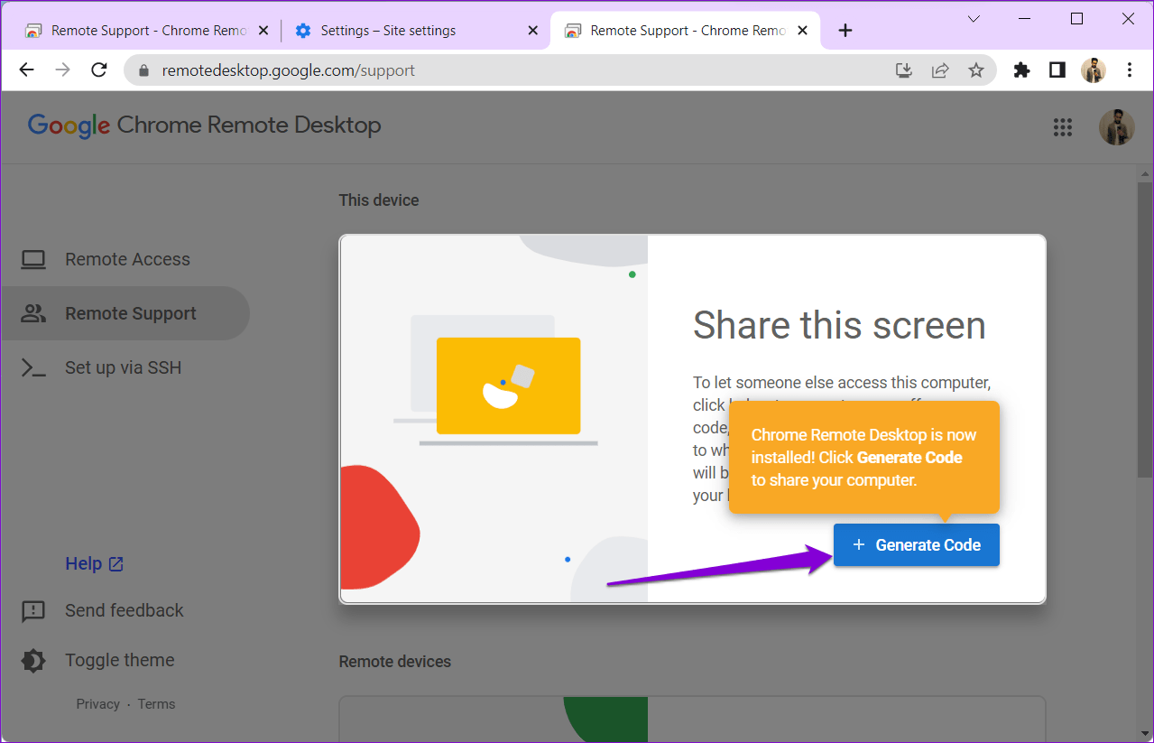Click the share page icon in toolbar

[939, 70]
